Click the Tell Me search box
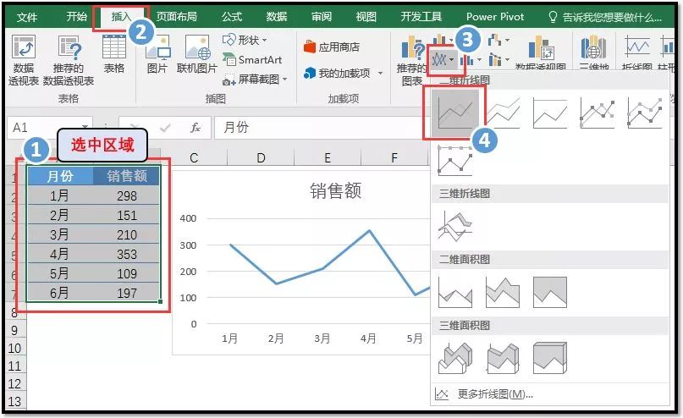This screenshot has width=683, height=418. 605,17
